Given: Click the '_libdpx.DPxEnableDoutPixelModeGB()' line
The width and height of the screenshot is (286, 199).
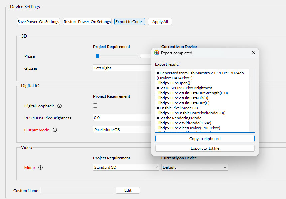Looking at the screenshot, I should tap(191, 113).
